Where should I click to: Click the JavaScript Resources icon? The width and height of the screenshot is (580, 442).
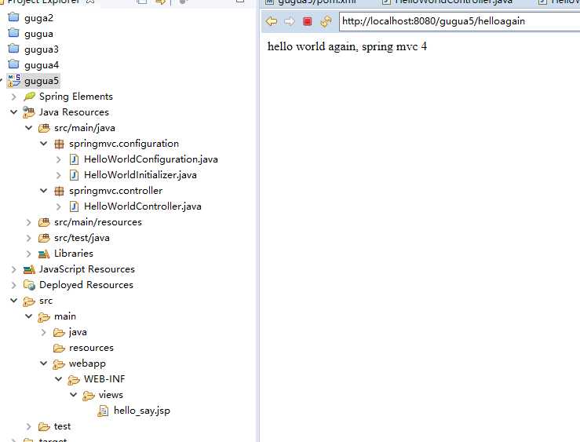29,269
